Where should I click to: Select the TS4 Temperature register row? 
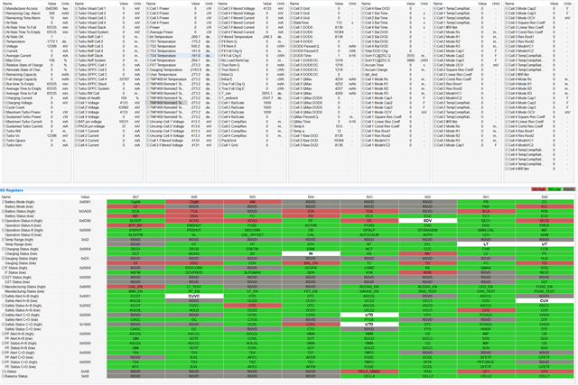[180, 56]
